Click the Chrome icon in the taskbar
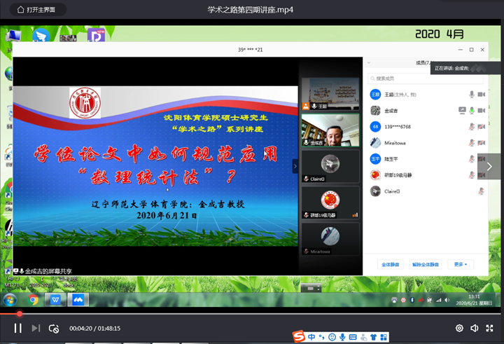 tap(33, 299)
